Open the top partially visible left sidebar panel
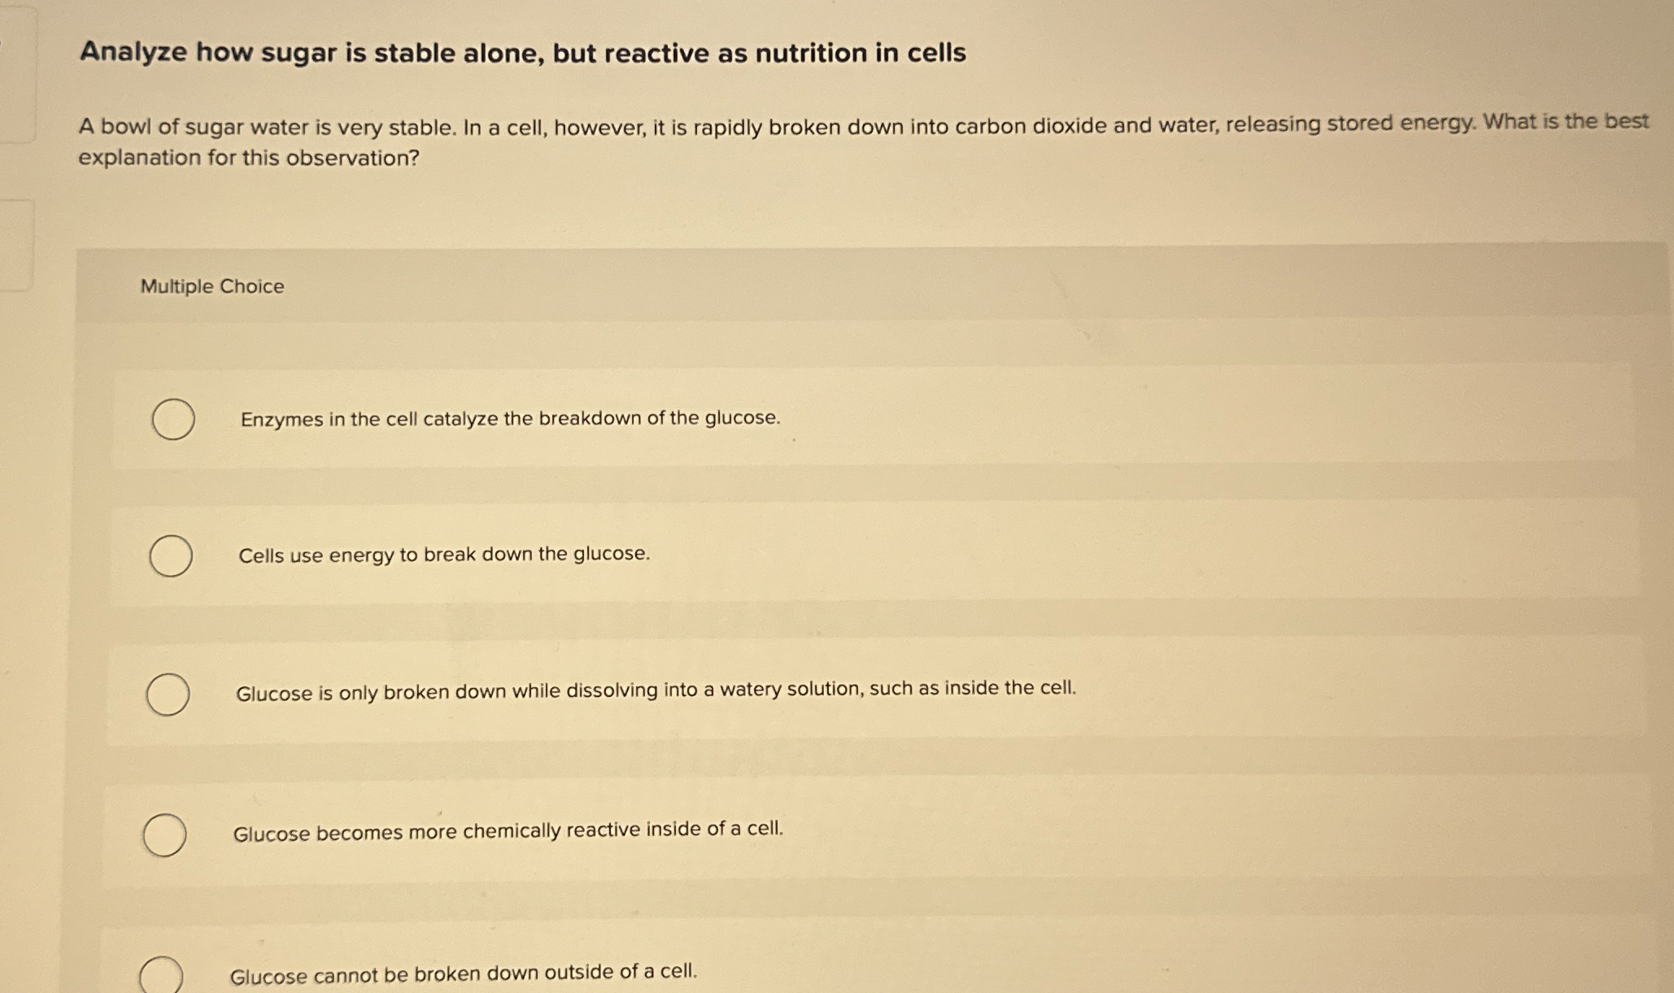The height and width of the screenshot is (993, 1674). (x=17, y=73)
